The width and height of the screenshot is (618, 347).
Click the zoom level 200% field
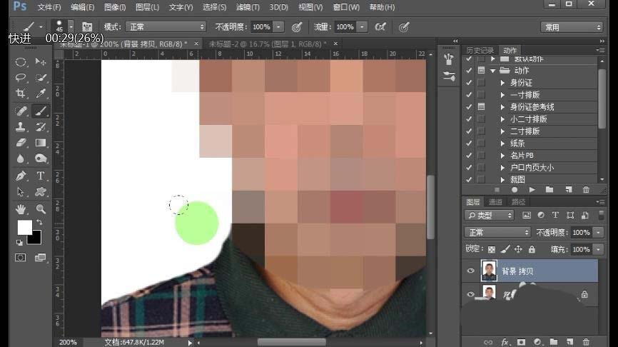coord(68,342)
